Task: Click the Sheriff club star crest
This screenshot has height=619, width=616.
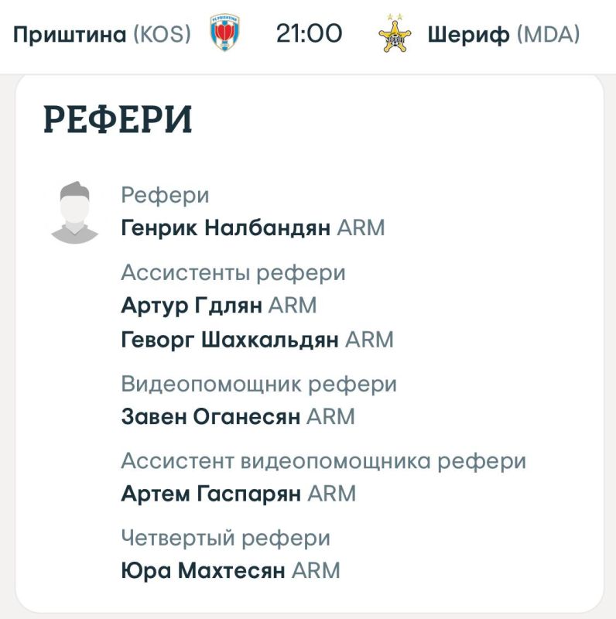Action: coord(395,34)
